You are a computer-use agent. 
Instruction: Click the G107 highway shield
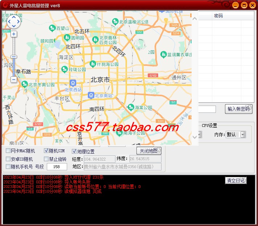38,124
